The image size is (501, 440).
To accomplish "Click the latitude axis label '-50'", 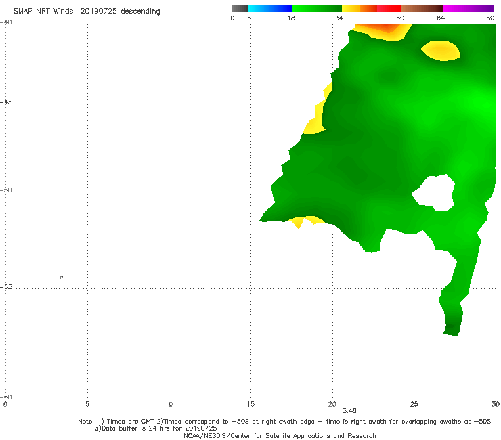I will (x=6, y=190).
